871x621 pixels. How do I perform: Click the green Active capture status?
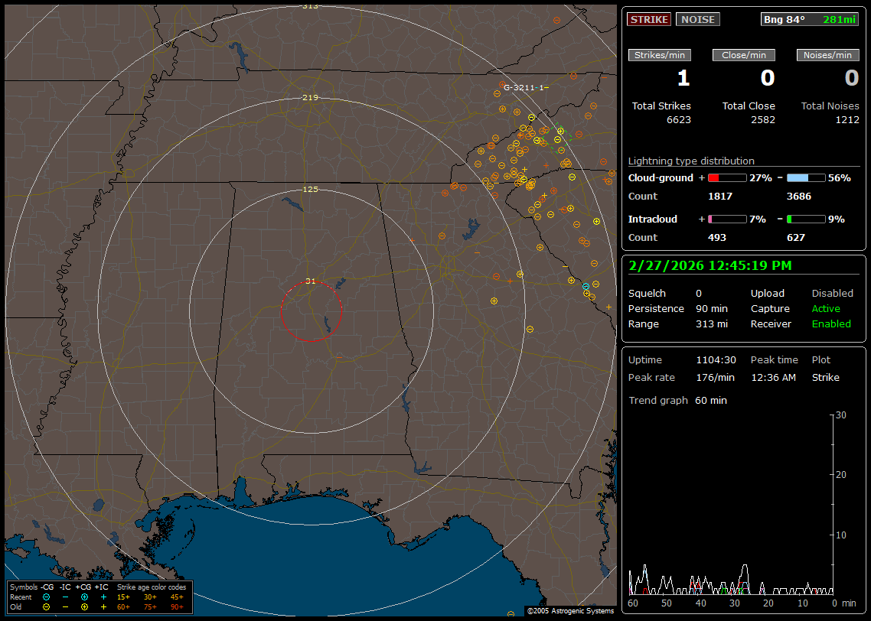tap(826, 309)
